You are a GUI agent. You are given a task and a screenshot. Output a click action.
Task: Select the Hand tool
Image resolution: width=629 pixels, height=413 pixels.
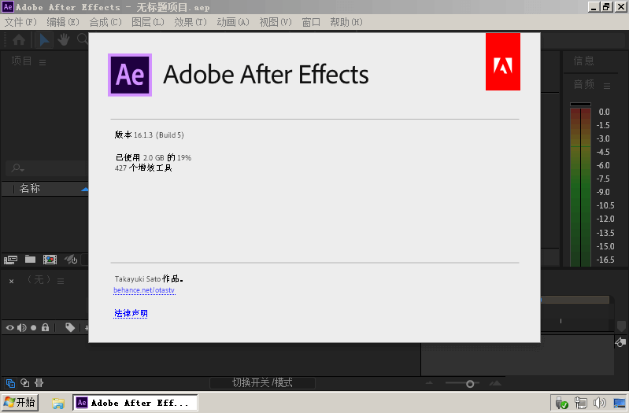point(64,39)
